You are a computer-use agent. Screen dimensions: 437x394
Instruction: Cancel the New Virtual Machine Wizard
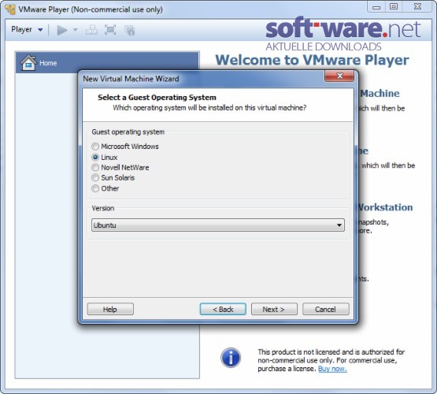(x=326, y=309)
